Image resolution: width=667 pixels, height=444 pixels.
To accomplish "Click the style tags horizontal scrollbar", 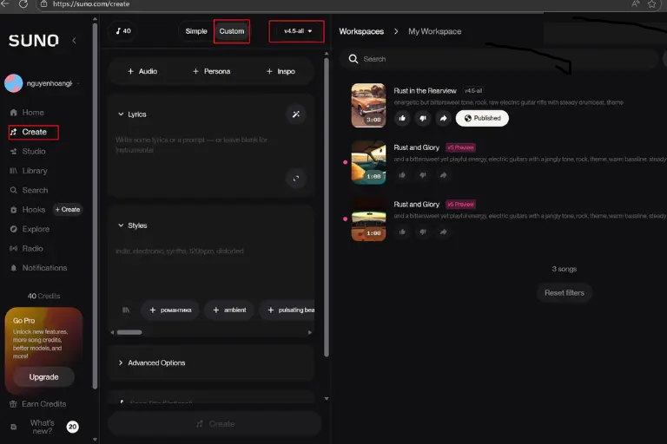I will click(x=129, y=332).
